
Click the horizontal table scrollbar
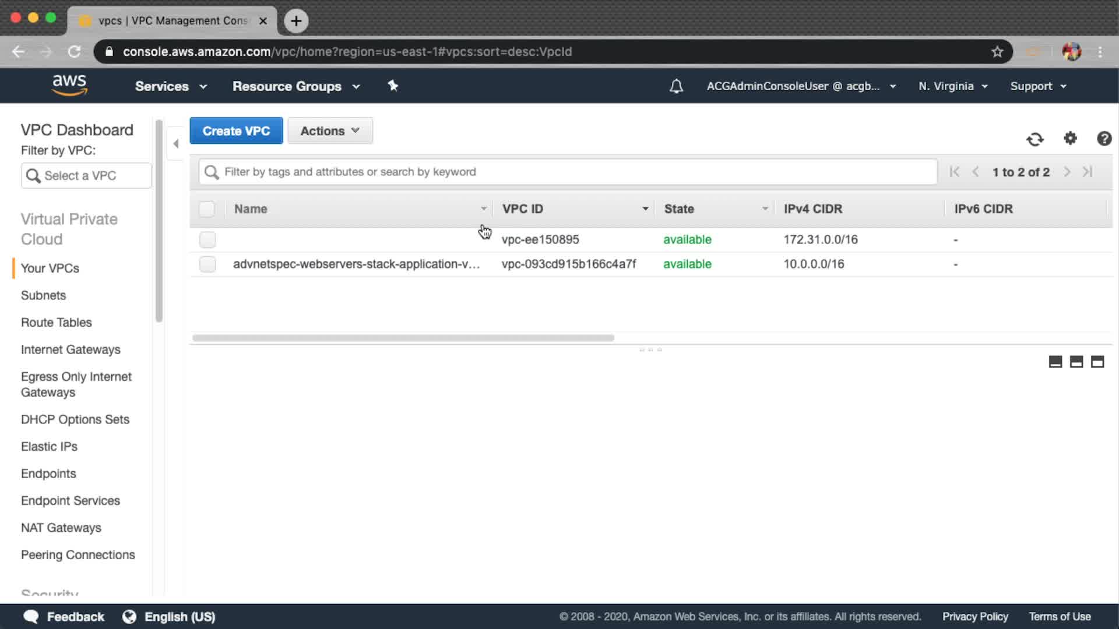403,338
